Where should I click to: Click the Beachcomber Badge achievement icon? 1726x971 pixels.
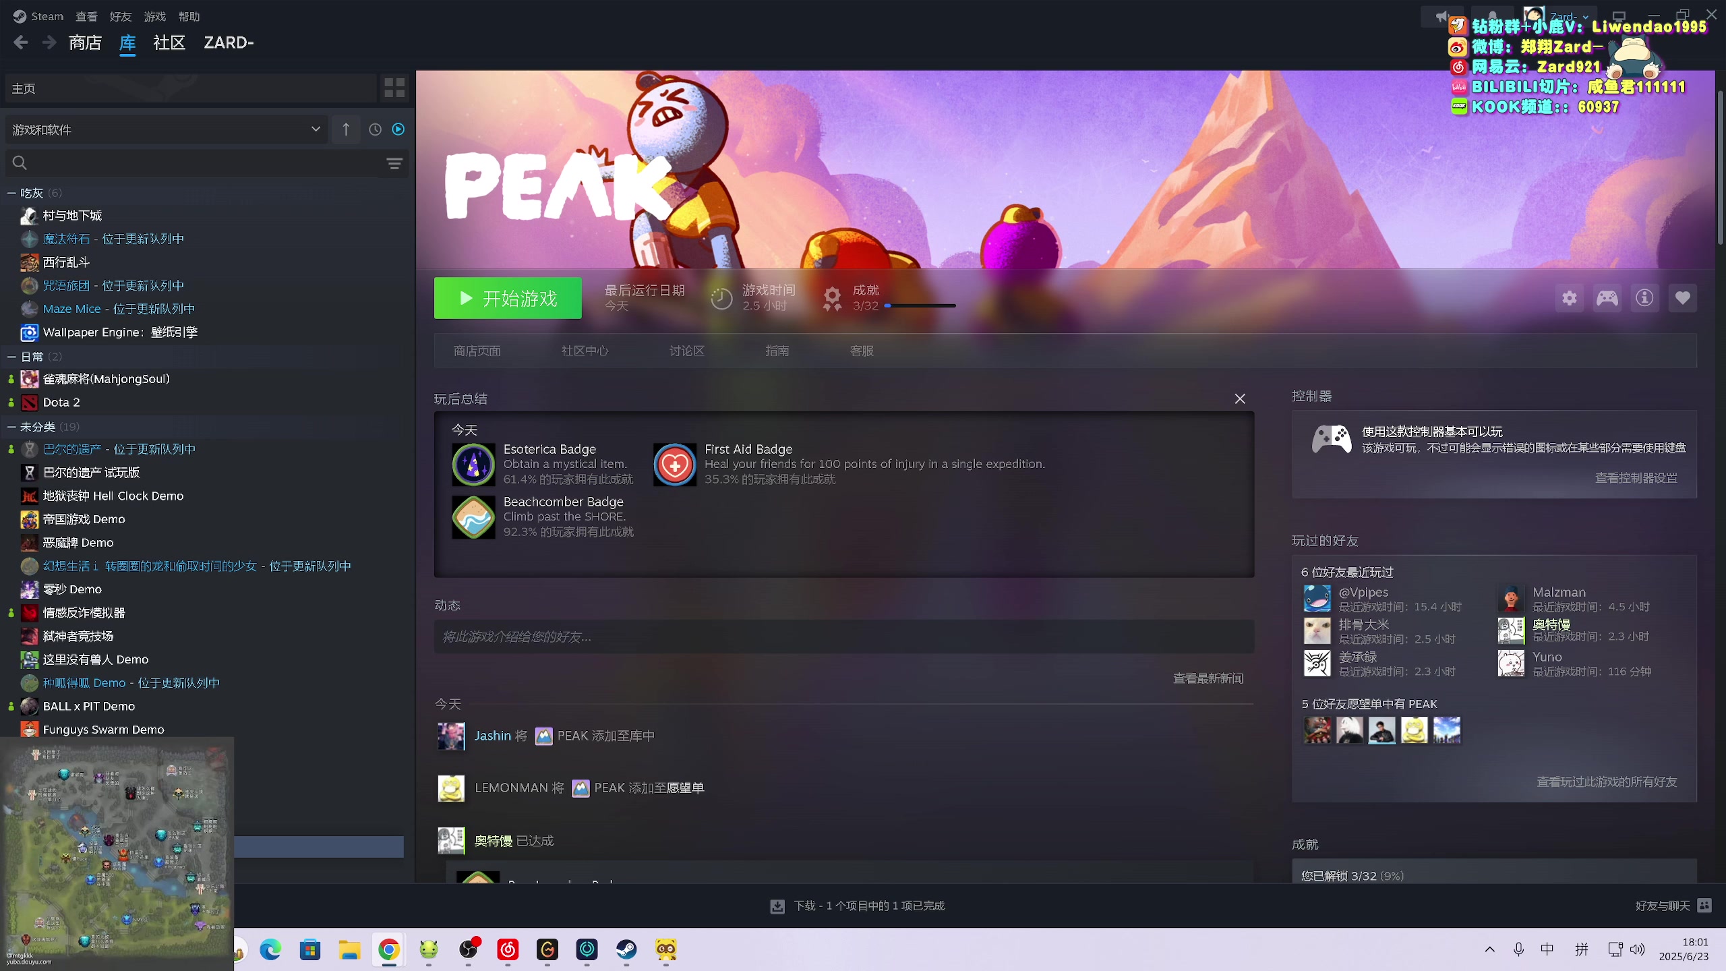[x=473, y=517]
